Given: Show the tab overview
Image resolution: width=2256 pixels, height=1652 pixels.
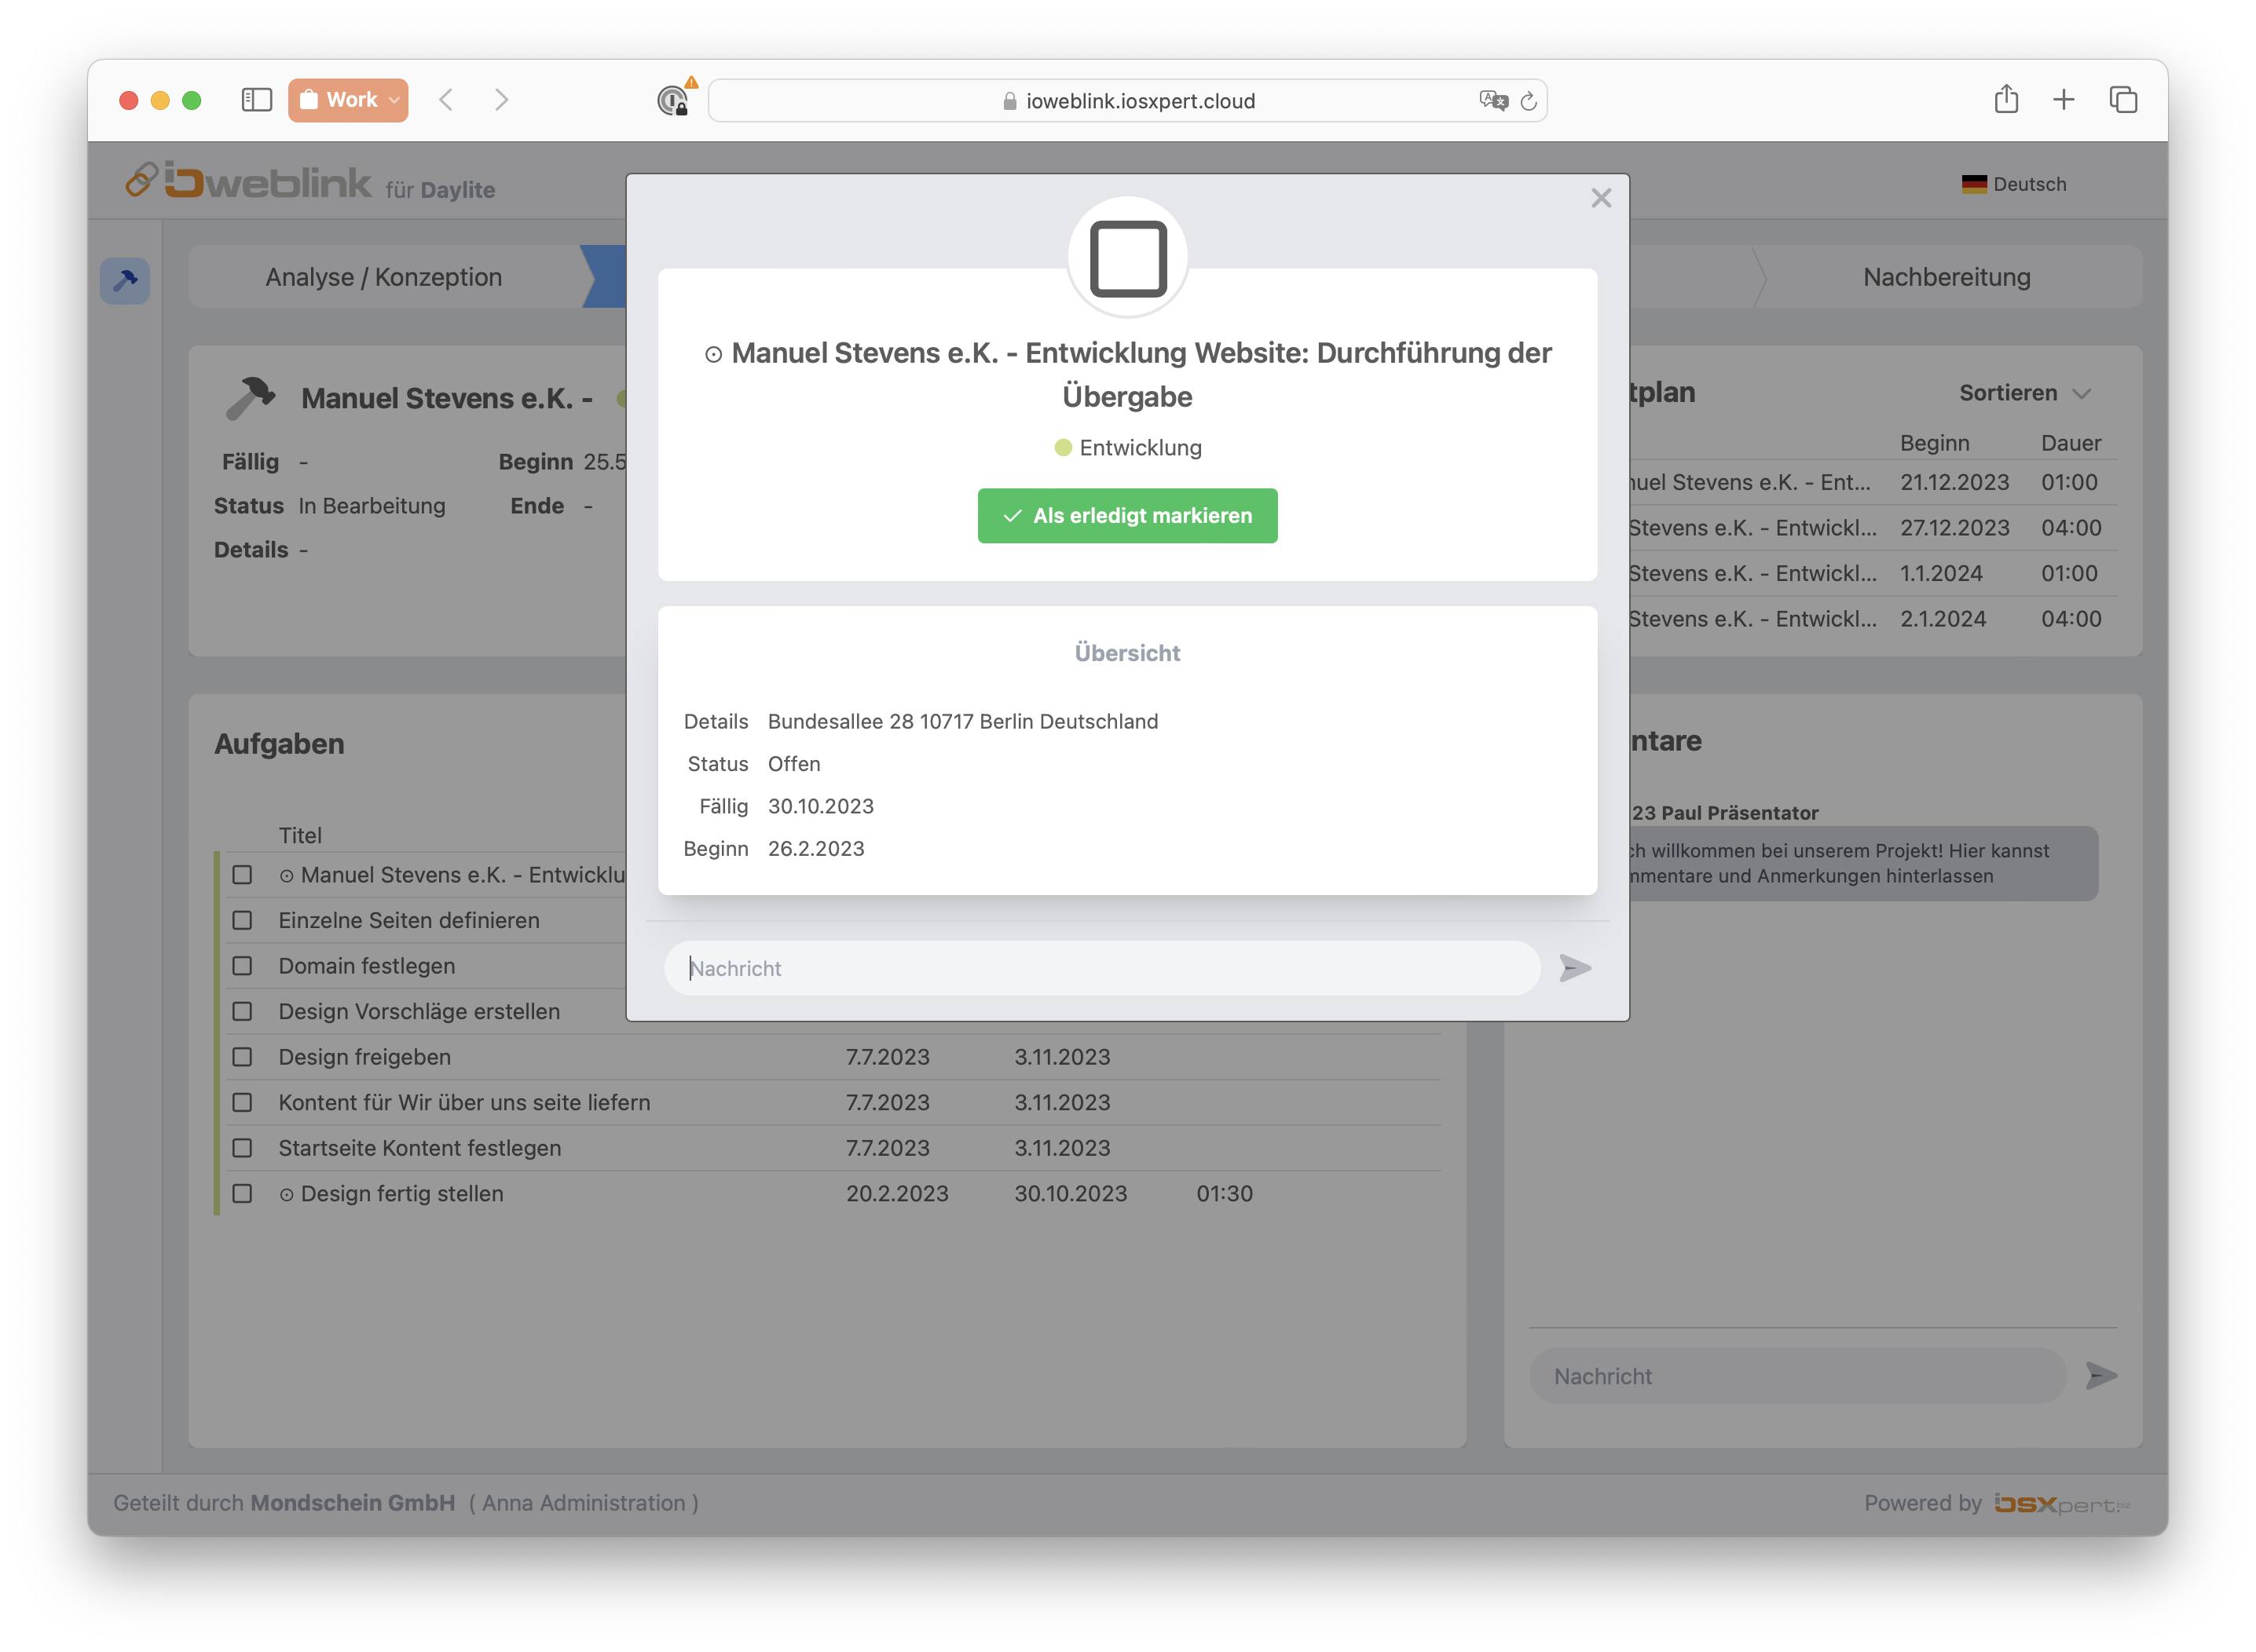Looking at the screenshot, I should (2123, 100).
